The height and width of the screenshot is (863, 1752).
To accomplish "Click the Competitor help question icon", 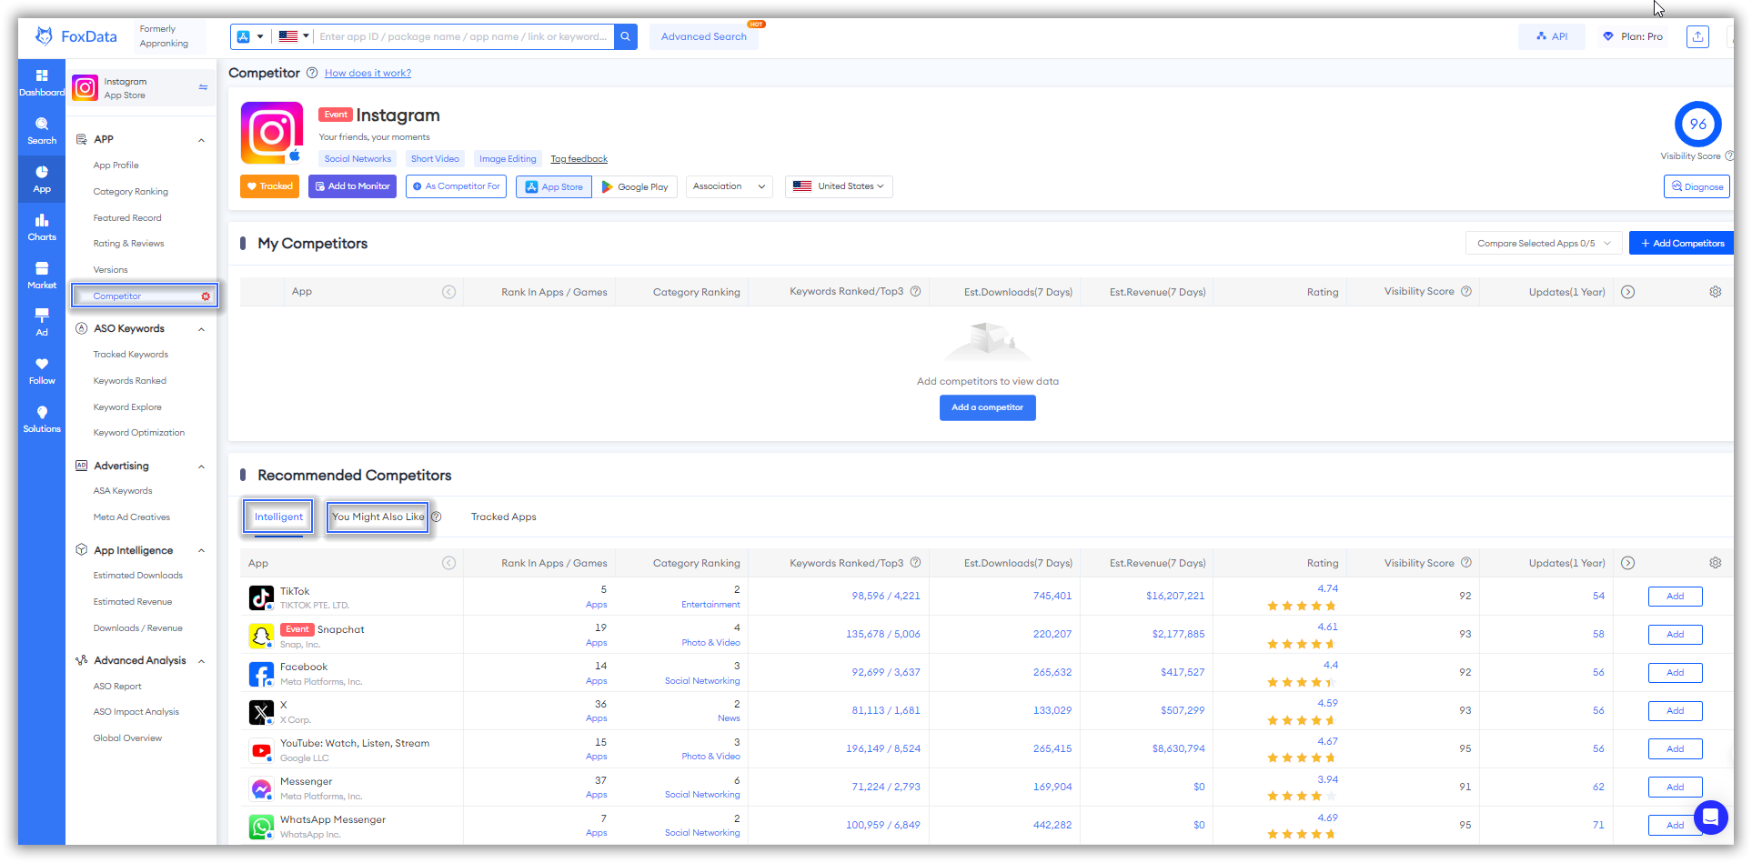I will [312, 73].
